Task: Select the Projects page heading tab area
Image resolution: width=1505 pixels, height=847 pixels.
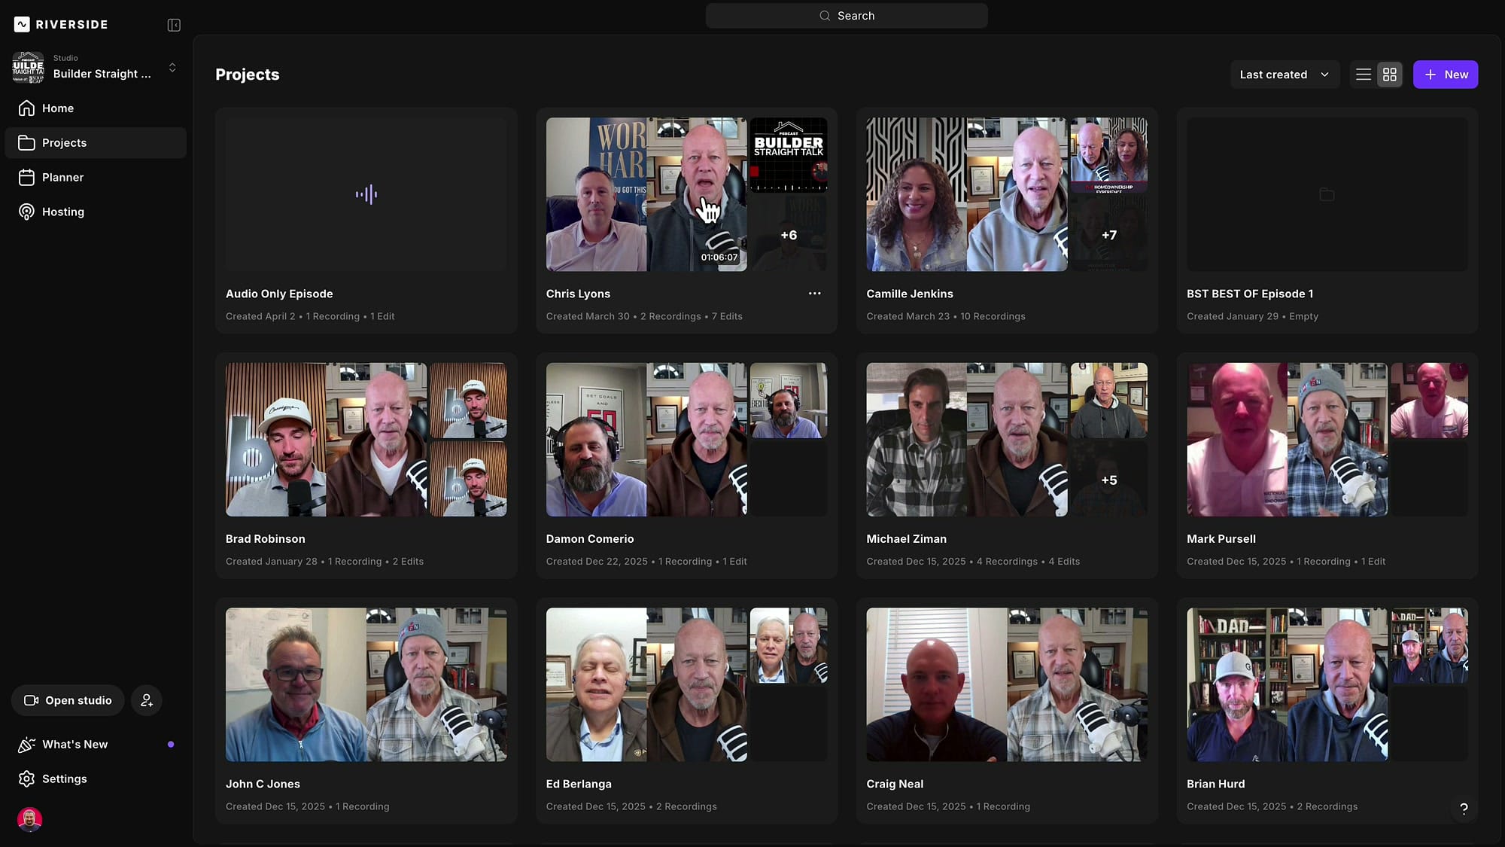Action: (x=247, y=74)
